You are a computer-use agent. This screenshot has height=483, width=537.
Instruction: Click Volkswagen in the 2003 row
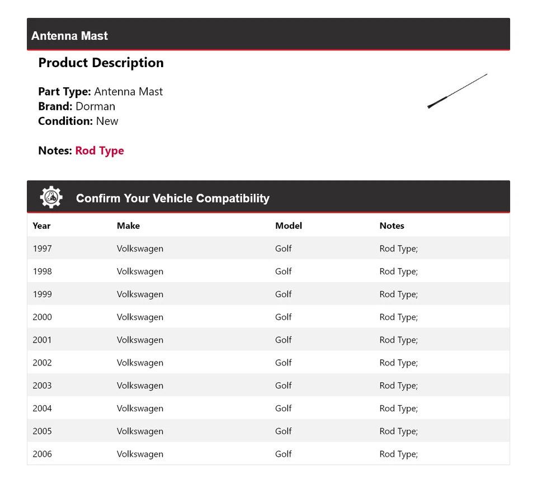[x=140, y=386]
